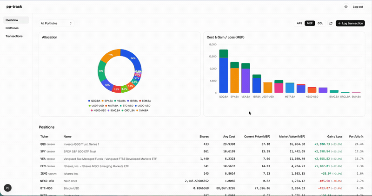The image size is (372, 196).
Task: Click the Invesco QQQ Trust name
Action: pos(81,144)
